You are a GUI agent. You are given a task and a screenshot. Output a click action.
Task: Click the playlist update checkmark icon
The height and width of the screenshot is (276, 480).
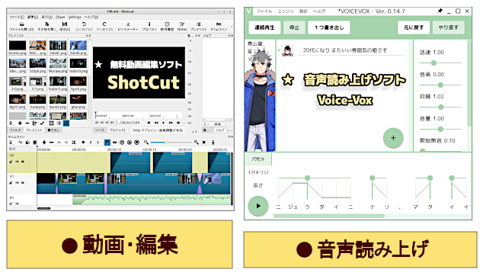[x=42, y=124]
